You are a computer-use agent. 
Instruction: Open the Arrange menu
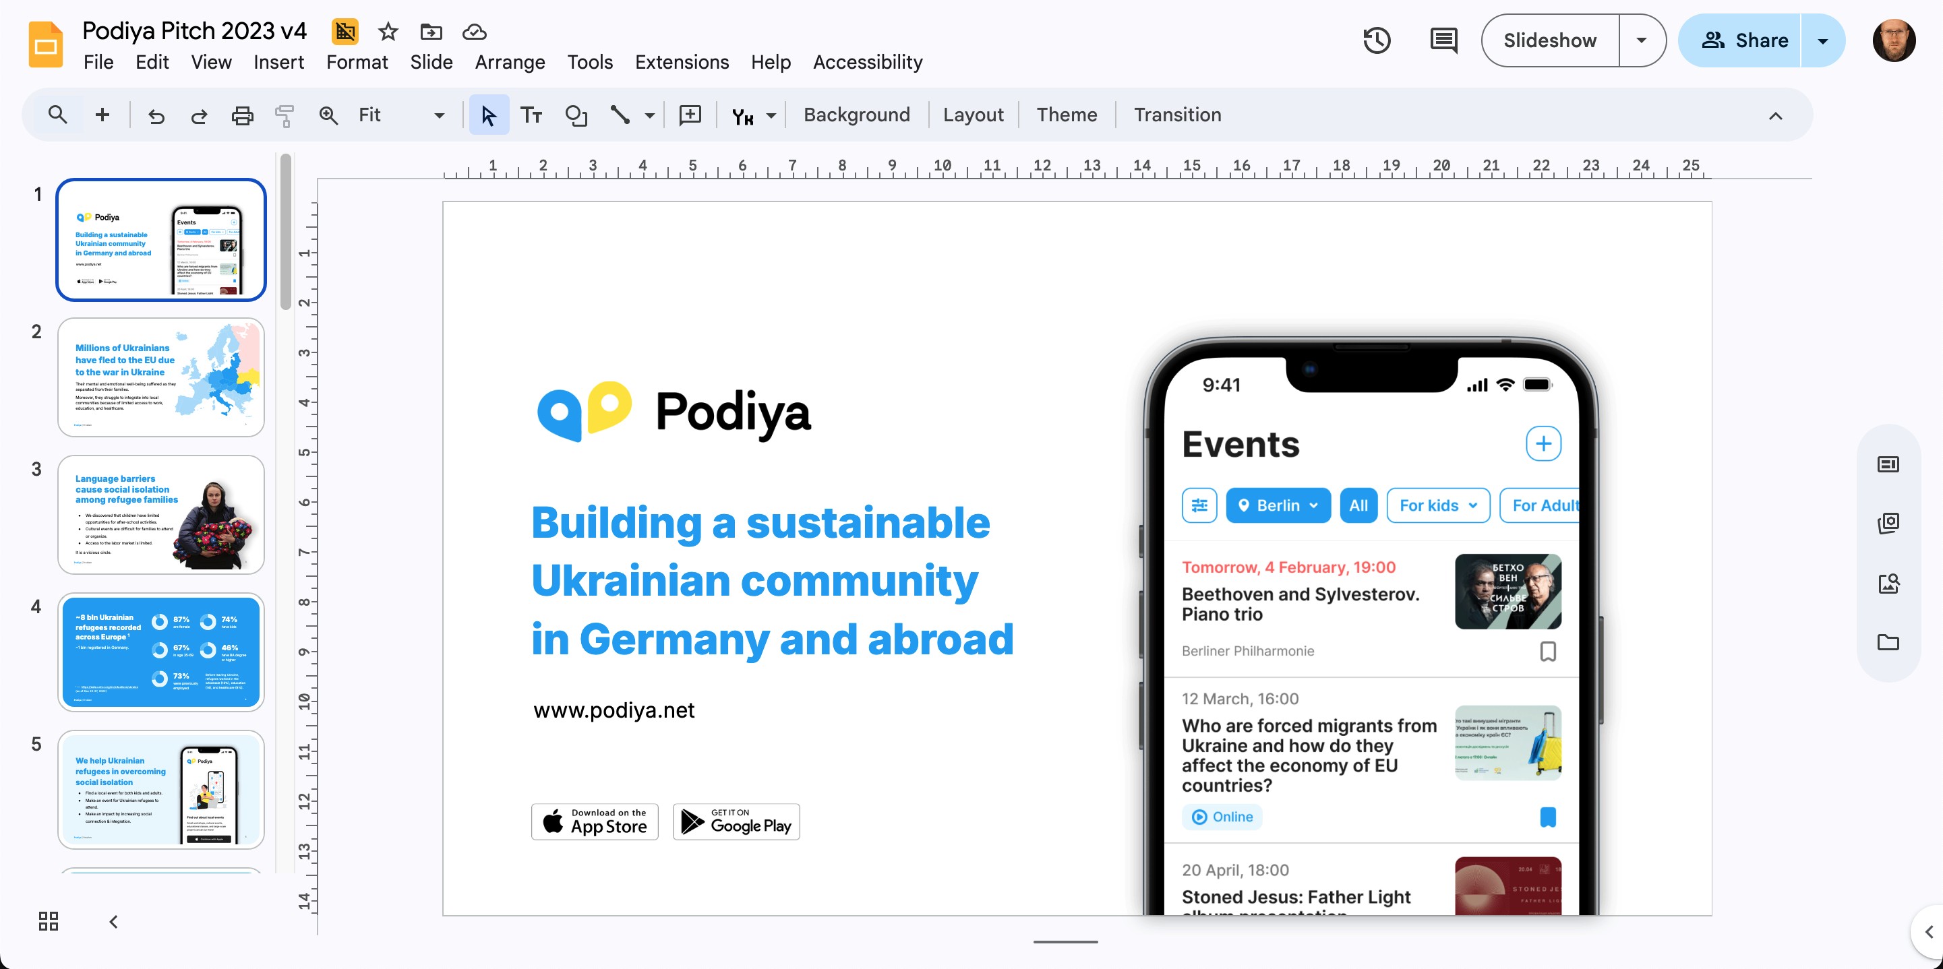click(x=509, y=62)
